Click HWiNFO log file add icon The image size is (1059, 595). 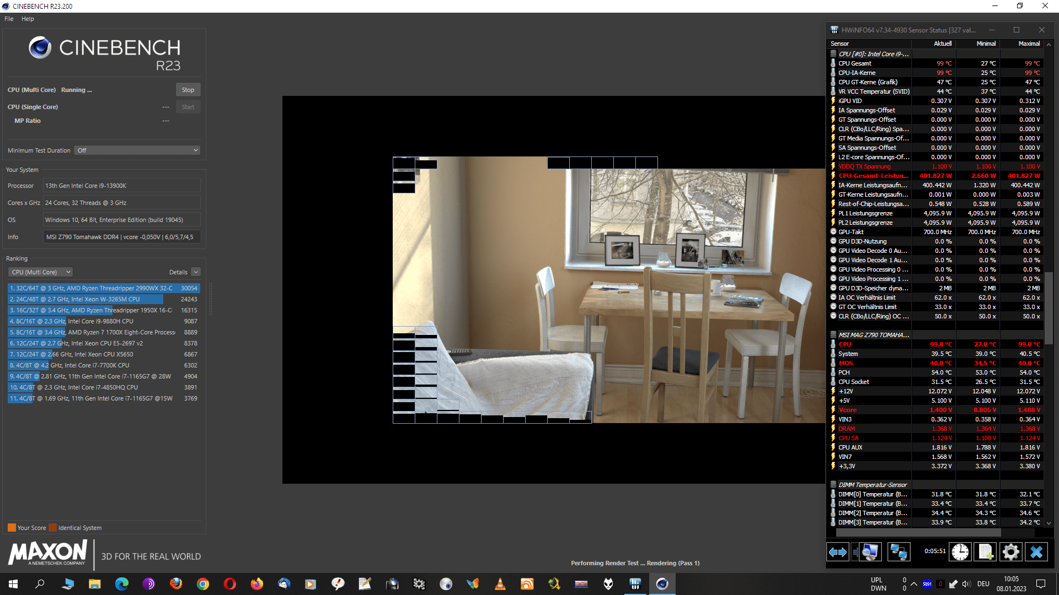pyautogui.click(x=986, y=551)
